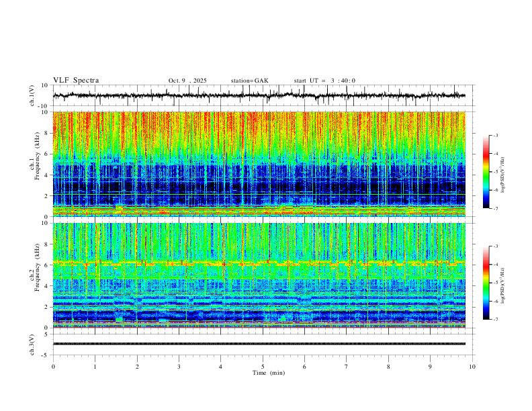Viewport: 532px width, 411px height.
Task: Click time axis tick label "6"
Action: (304, 367)
